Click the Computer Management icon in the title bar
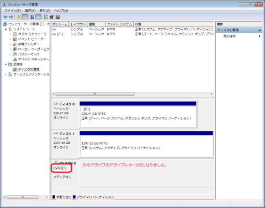The width and height of the screenshot is (265, 208). (x=4, y=4)
